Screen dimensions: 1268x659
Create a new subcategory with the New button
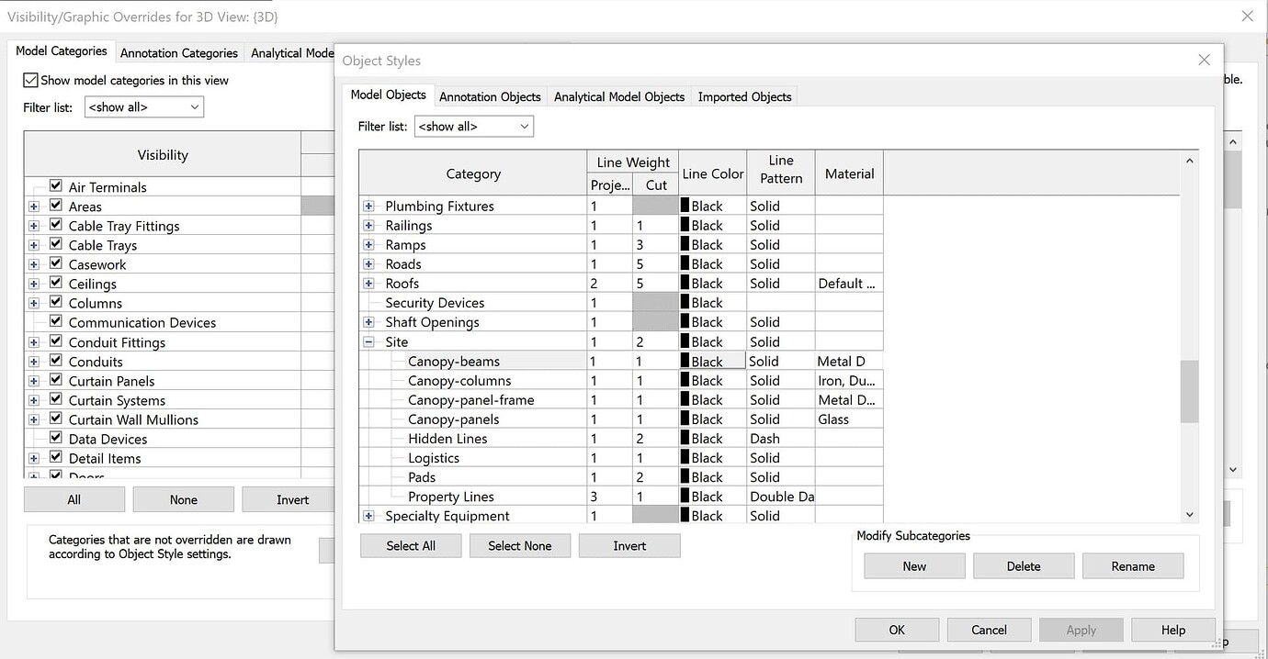[x=913, y=565]
